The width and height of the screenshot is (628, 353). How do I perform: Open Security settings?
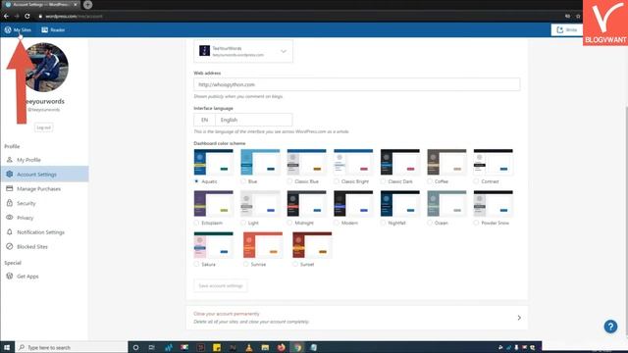coord(44,203)
